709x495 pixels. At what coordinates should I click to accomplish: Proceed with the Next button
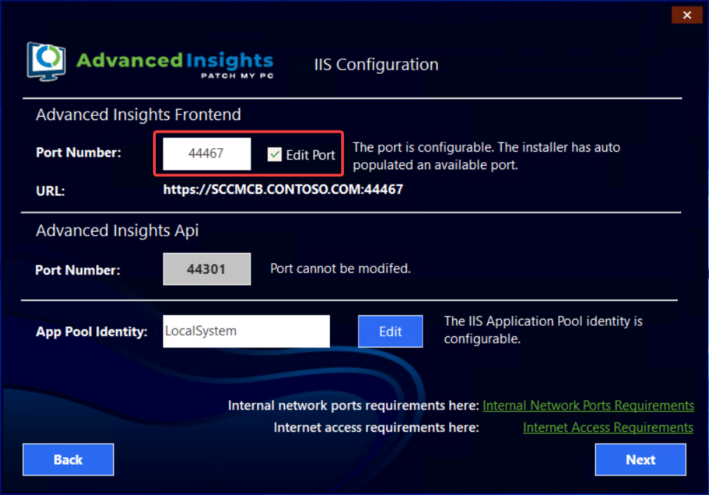pos(640,460)
